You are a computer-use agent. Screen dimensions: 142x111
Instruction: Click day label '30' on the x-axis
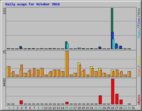coord(129,108)
